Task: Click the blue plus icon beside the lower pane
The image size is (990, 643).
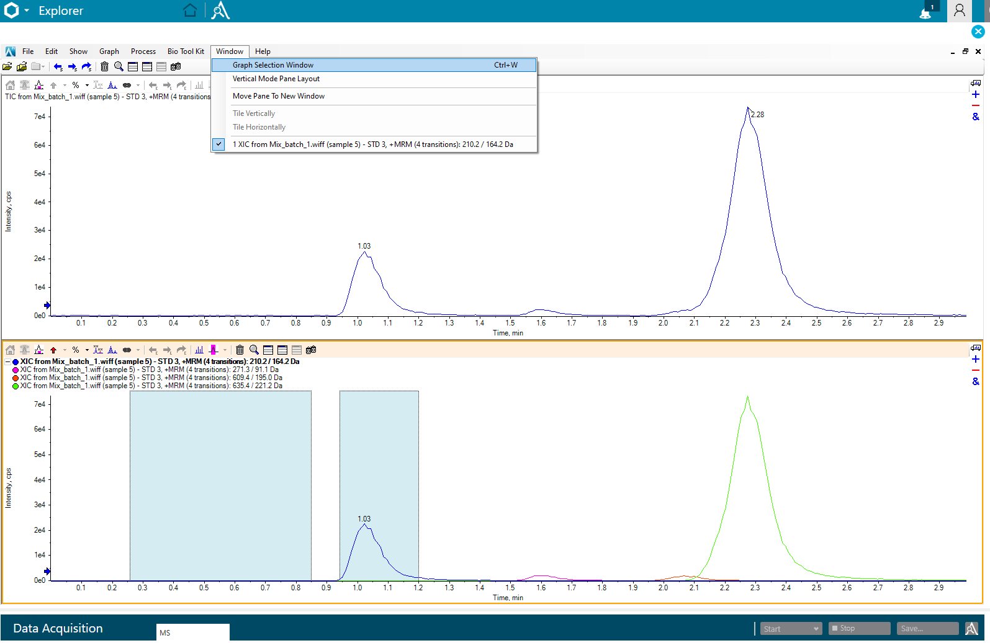Action: (x=976, y=359)
